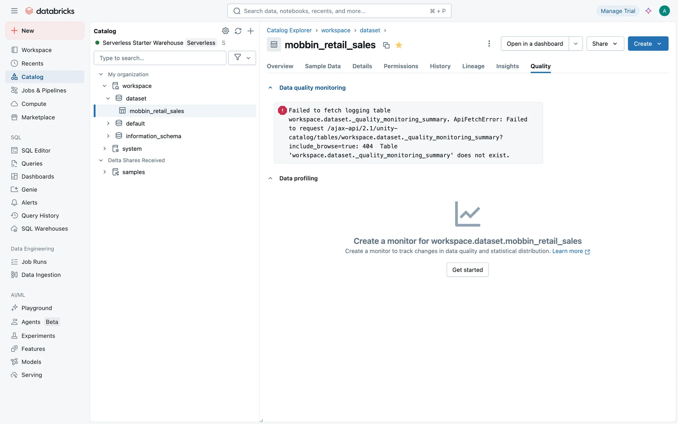Switch to the Lineage tab

(x=473, y=66)
